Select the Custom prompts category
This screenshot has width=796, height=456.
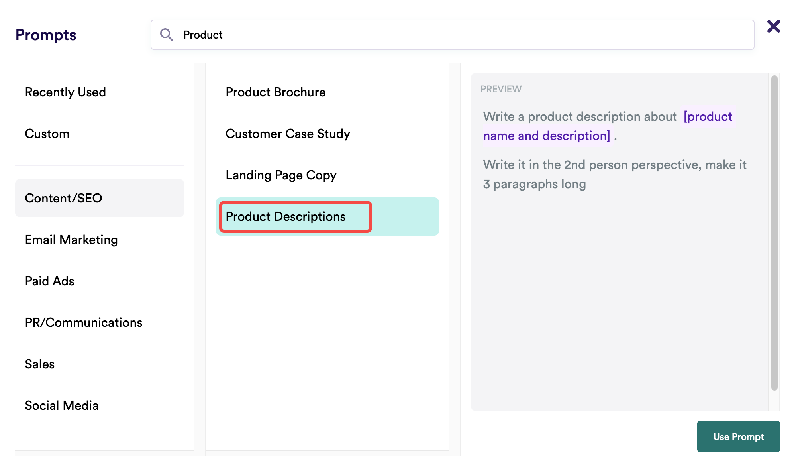[x=47, y=134]
